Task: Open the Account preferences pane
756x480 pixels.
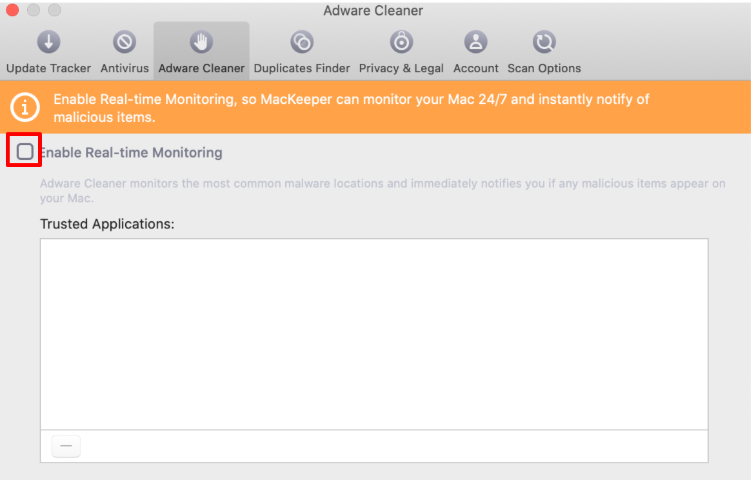Action: [476, 51]
